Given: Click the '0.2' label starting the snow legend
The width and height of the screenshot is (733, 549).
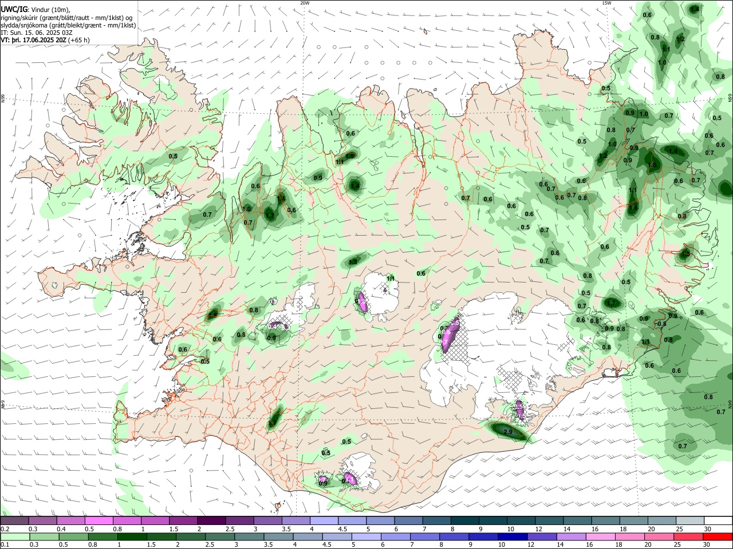Looking at the screenshot, I should (x=5, y=529).
